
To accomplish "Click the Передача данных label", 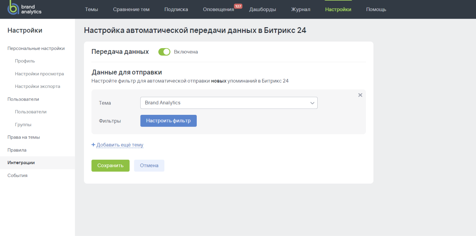I will (120, 52).
